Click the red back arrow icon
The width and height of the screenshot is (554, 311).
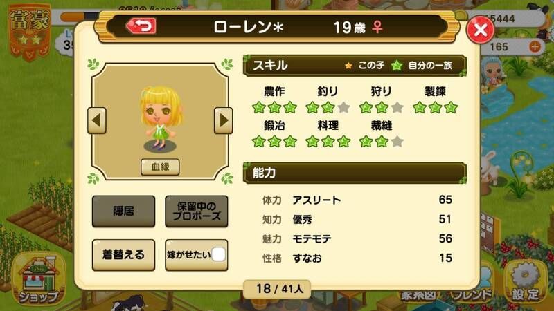point(141,26)
